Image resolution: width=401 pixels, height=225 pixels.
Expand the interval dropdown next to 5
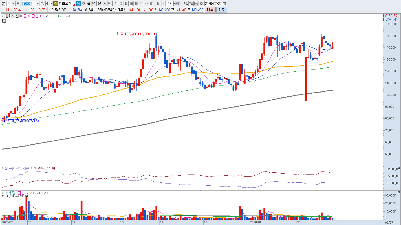163,4
